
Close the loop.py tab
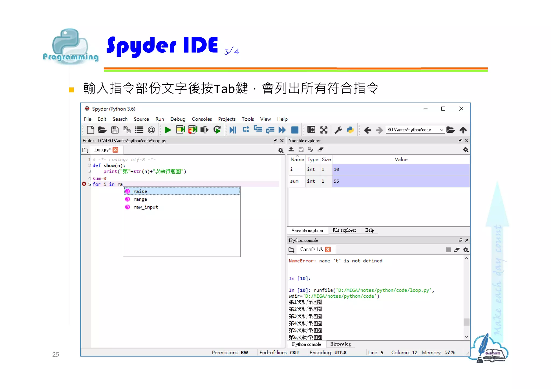[x=115, y=150]
